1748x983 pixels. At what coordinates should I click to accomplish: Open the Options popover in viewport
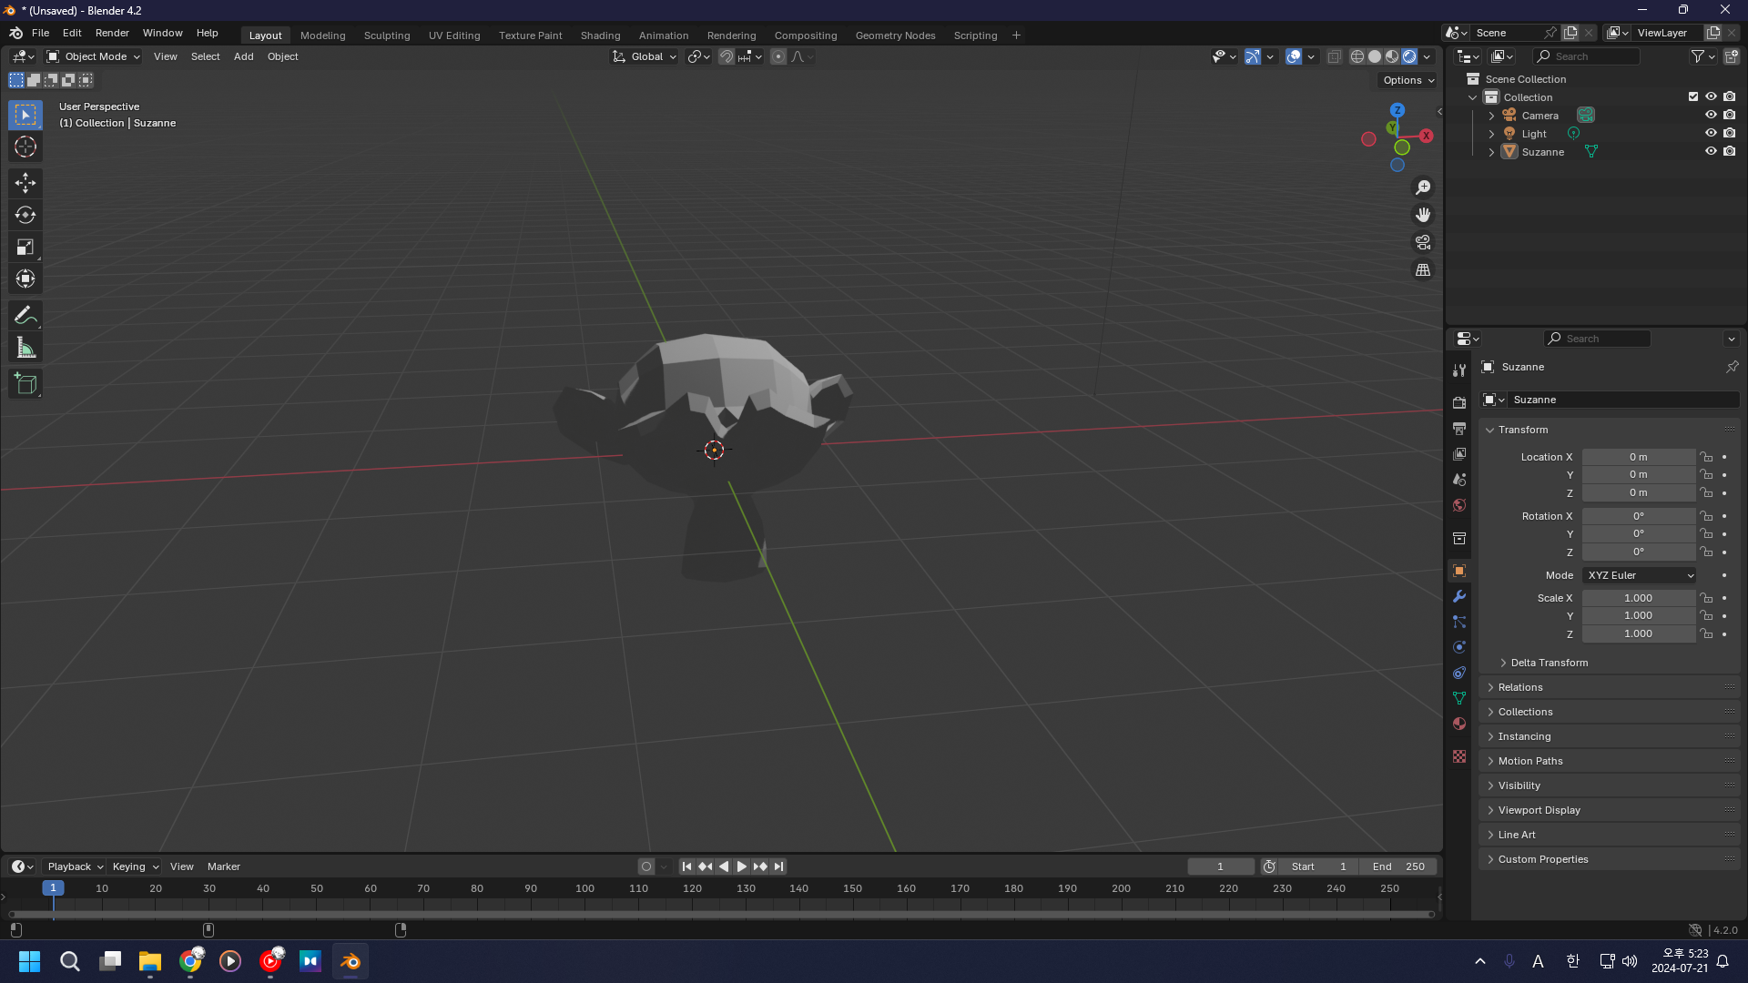[x=1408, y=80]
